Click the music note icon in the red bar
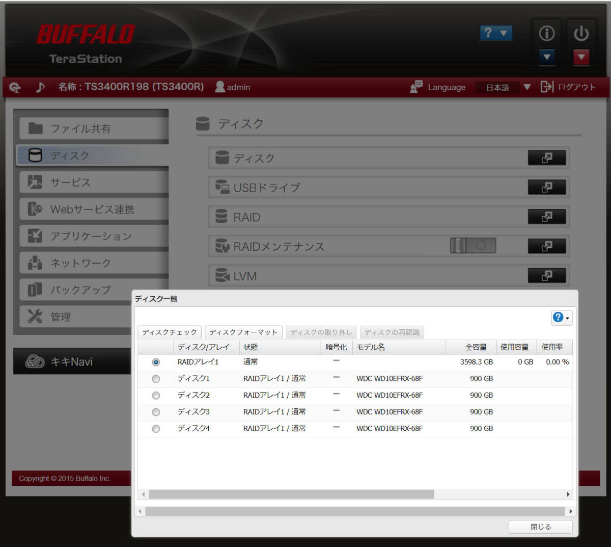Viewport: 611px width, 547px height. click(x=40, y=87)
